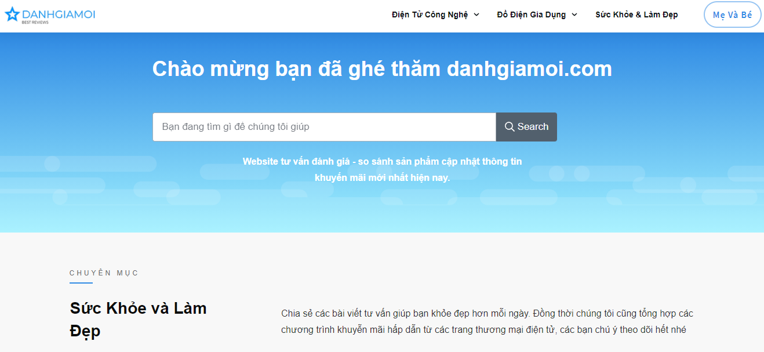Image resolution: width=764 pixels, height=352 pixels.
Task: Click the CHUYÊN MỤC label
Action: (x=104, y=273)
